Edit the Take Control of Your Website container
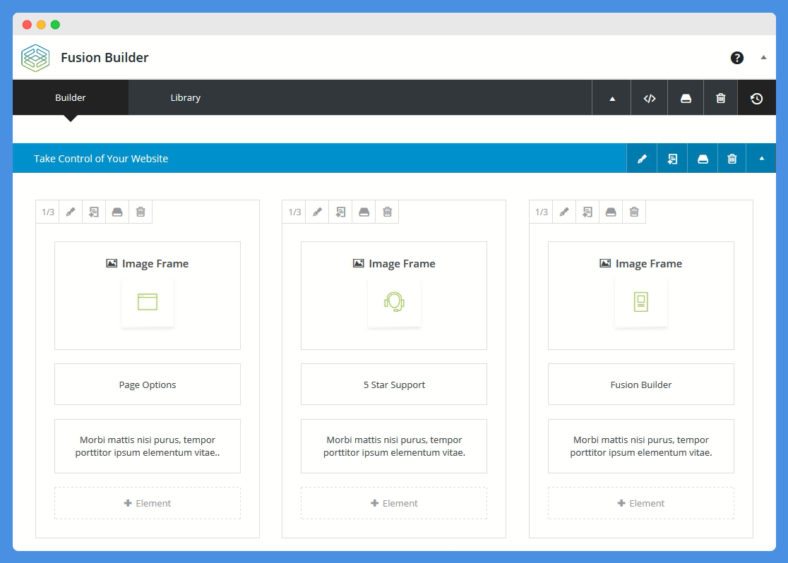The image size is (788, 563). click(642, 159)
